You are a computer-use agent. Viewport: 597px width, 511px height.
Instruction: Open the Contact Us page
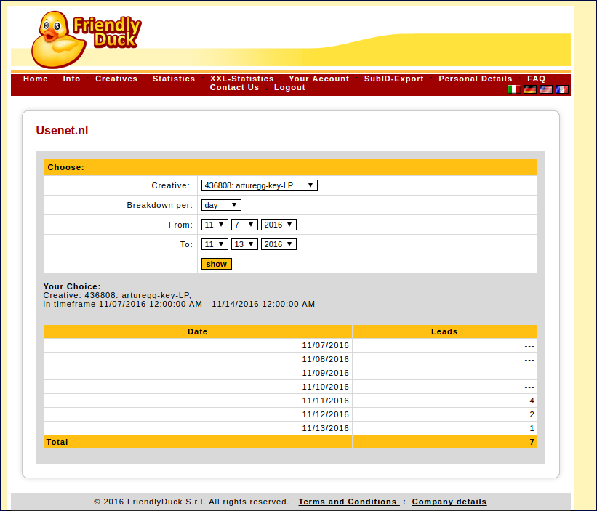click(234, 87)
